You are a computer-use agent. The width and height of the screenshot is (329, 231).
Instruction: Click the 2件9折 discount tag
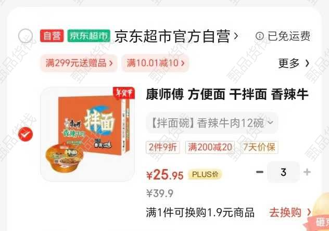coord(163,147)
